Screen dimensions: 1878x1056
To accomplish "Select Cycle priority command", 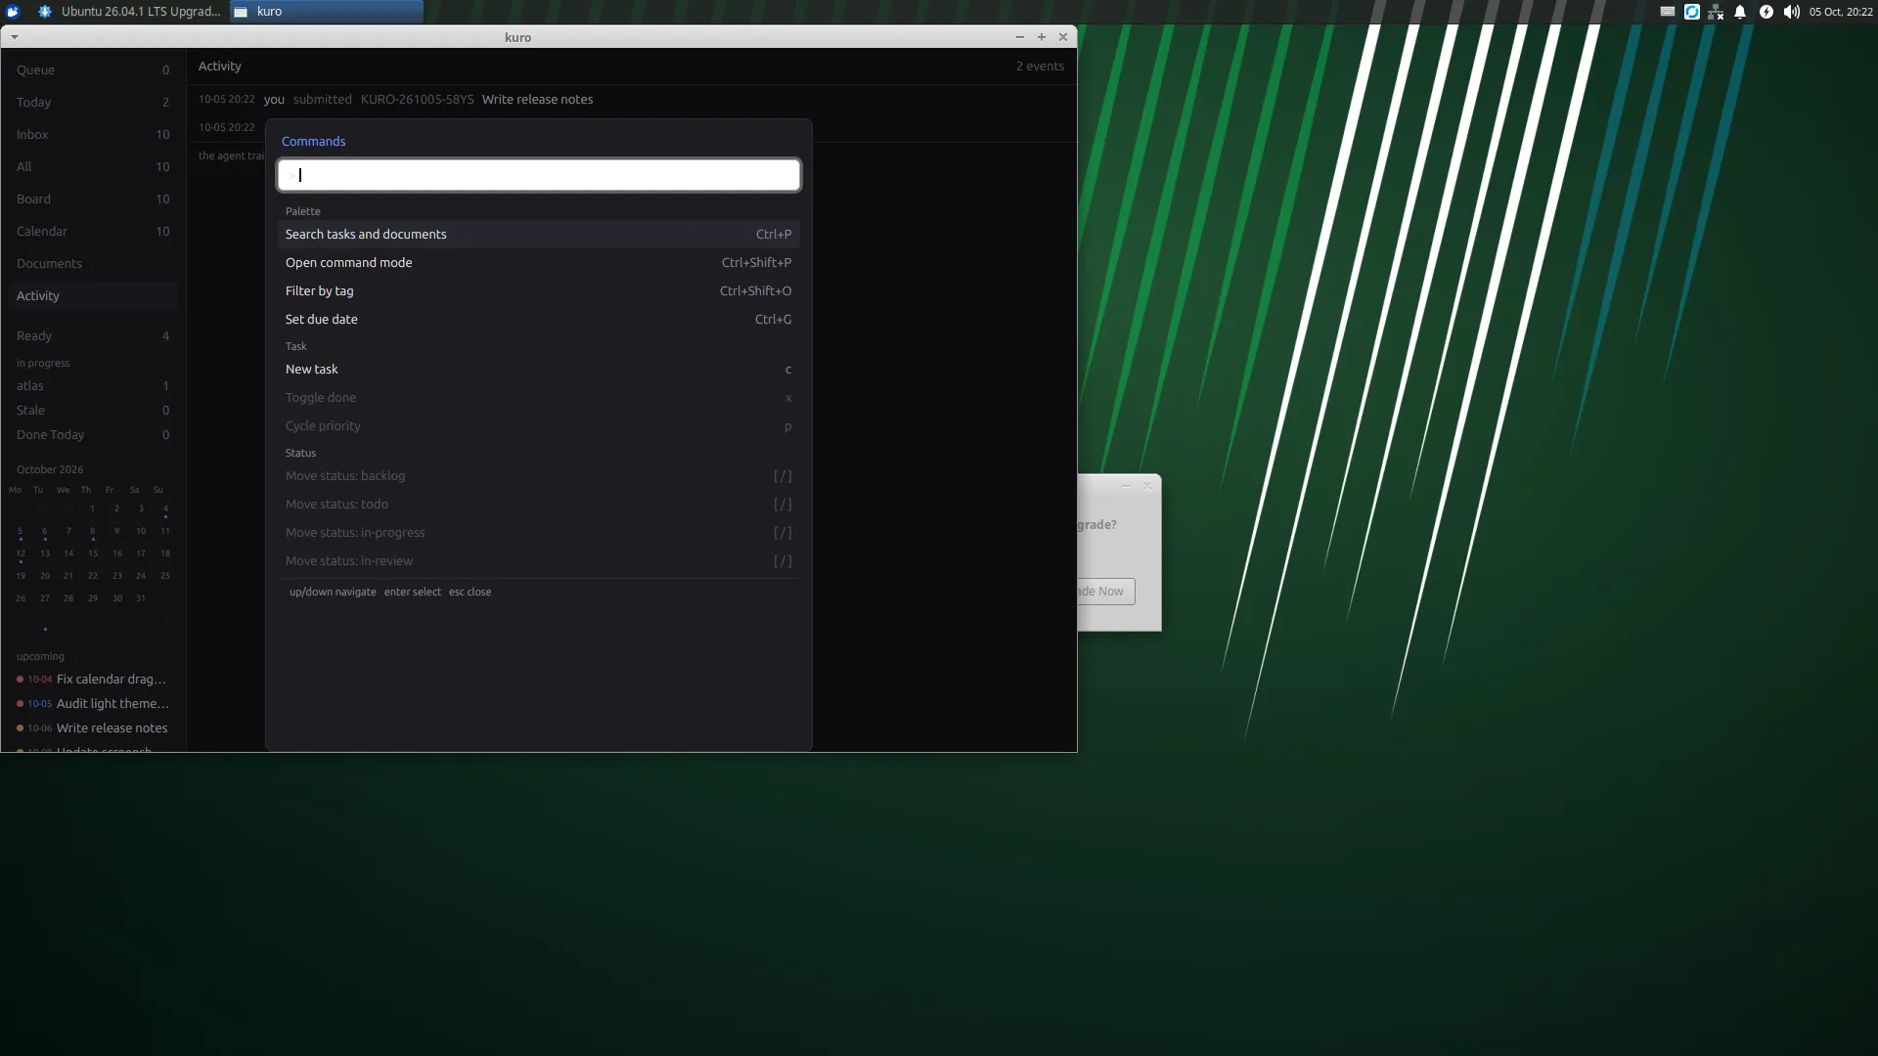I will [x=539, y=426].
